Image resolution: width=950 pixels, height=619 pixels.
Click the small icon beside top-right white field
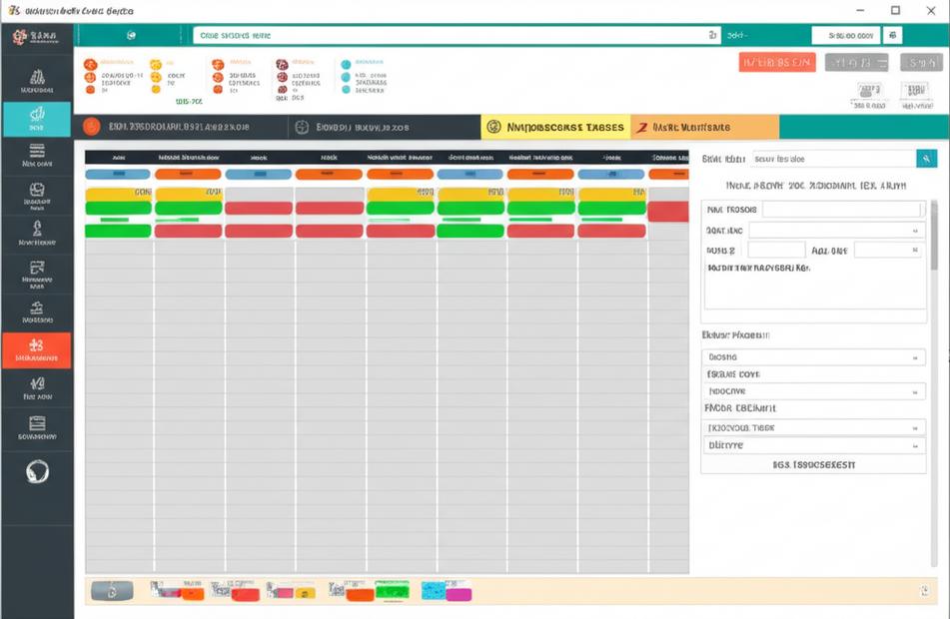point(892,35)
